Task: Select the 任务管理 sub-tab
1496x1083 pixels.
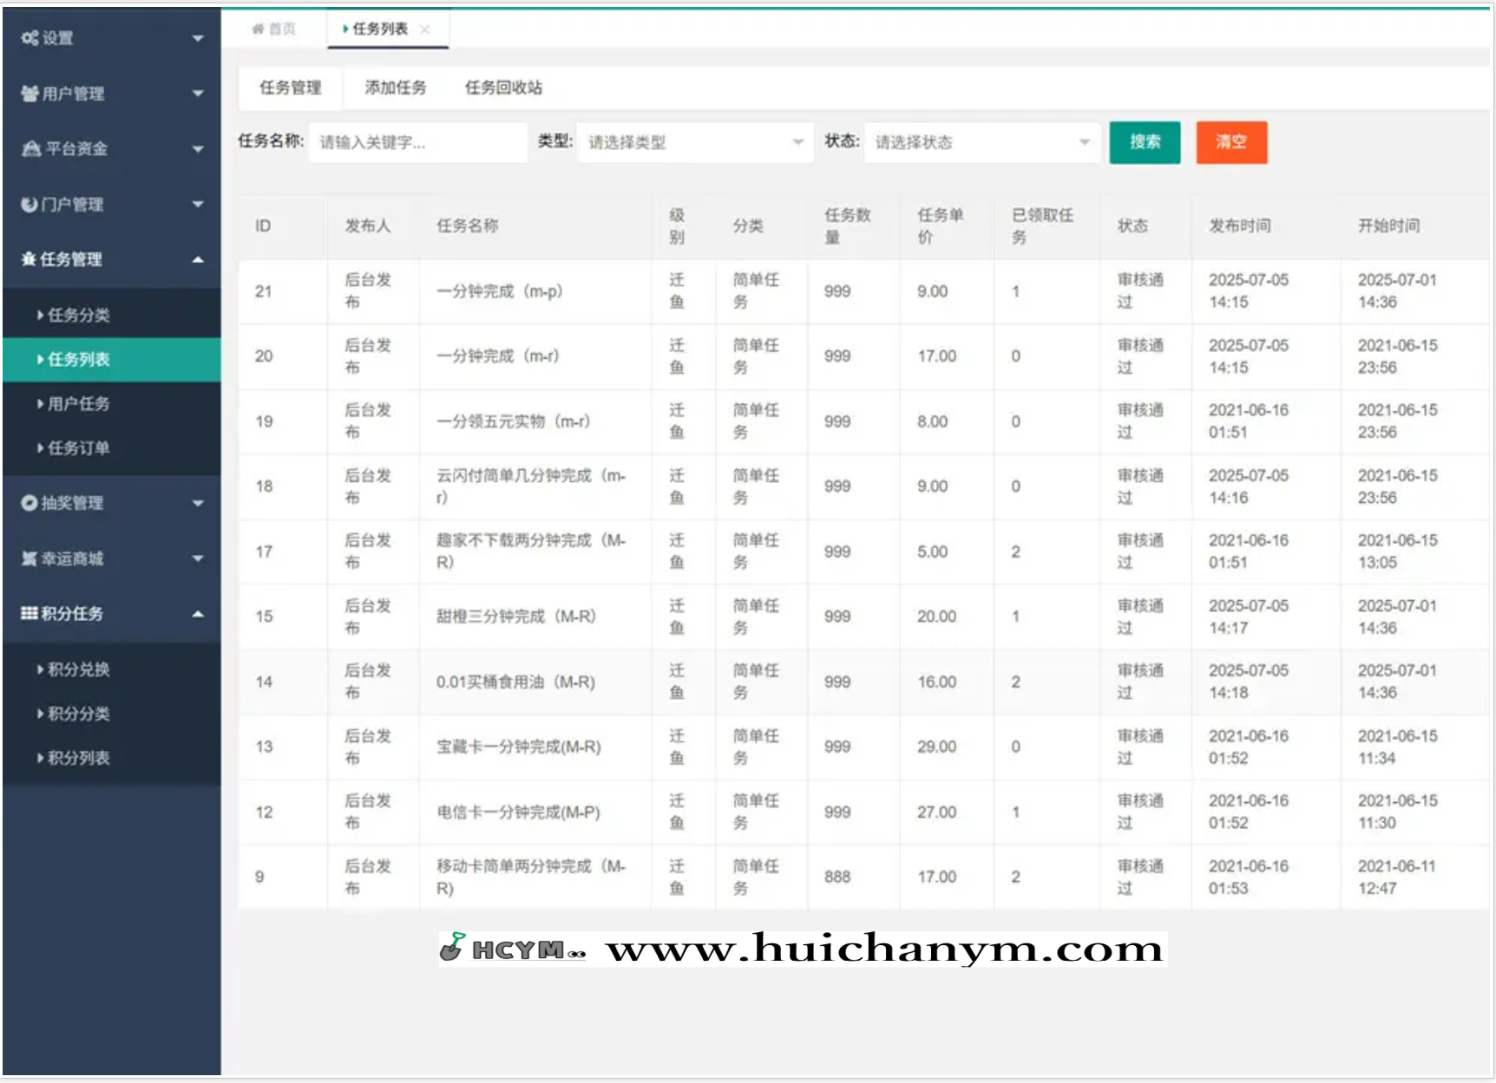Action: 291,88
